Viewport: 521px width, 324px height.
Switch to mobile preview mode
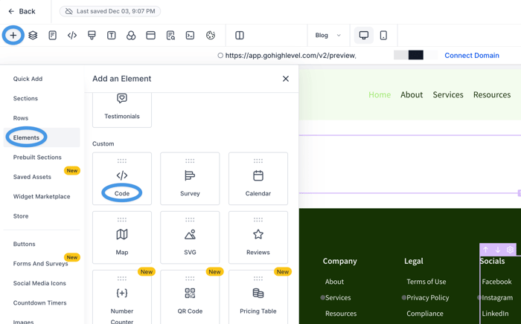(x=383, y=35)
